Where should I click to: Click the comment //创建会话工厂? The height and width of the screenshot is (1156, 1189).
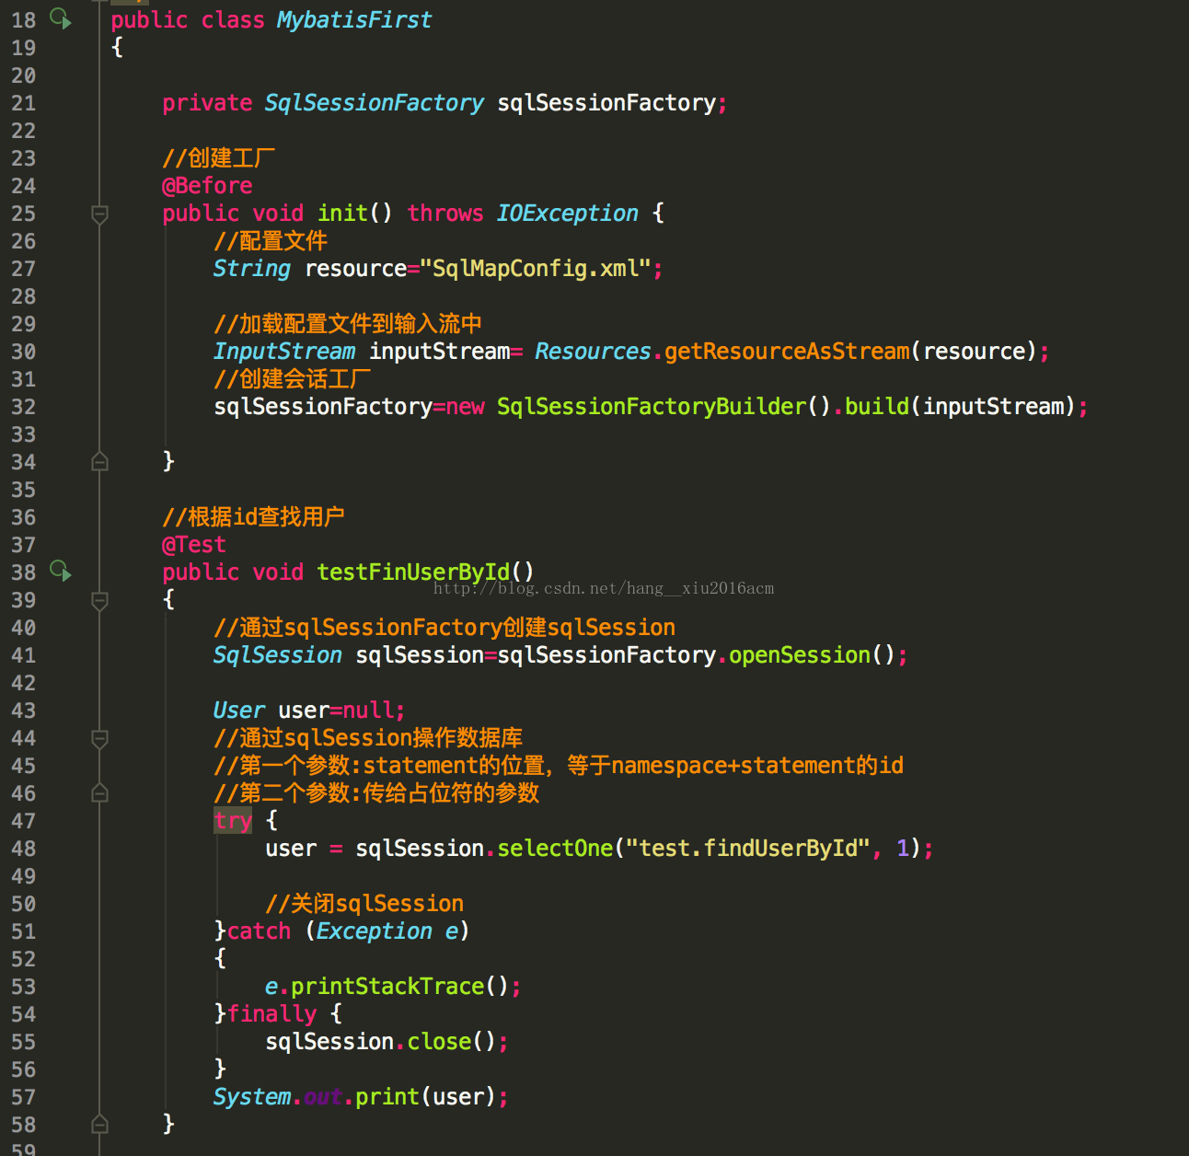pyautogui.click(x=292, y=379)
